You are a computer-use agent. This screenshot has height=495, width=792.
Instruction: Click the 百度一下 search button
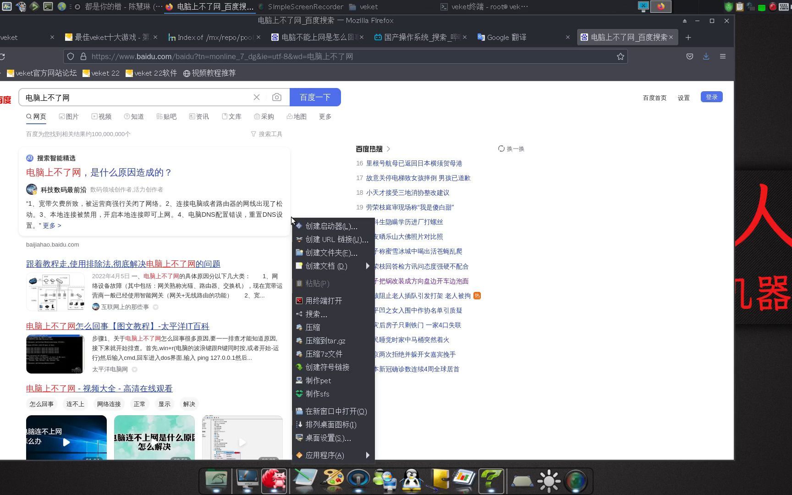click(315, 97)
